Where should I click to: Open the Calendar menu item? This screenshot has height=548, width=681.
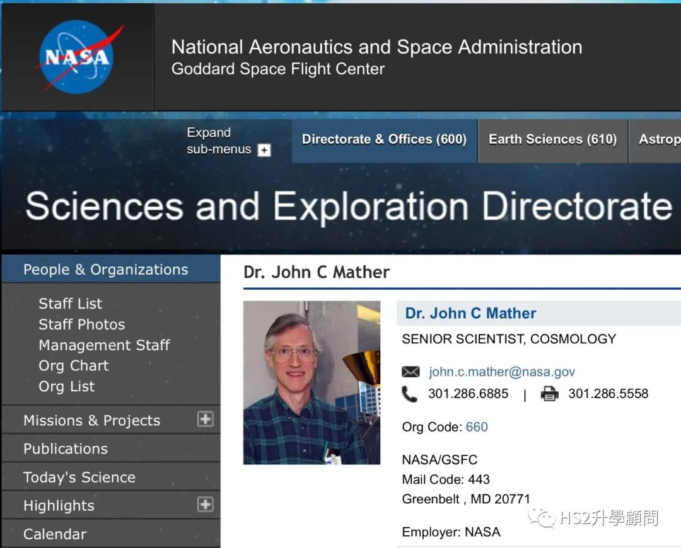tap(55, 534)
